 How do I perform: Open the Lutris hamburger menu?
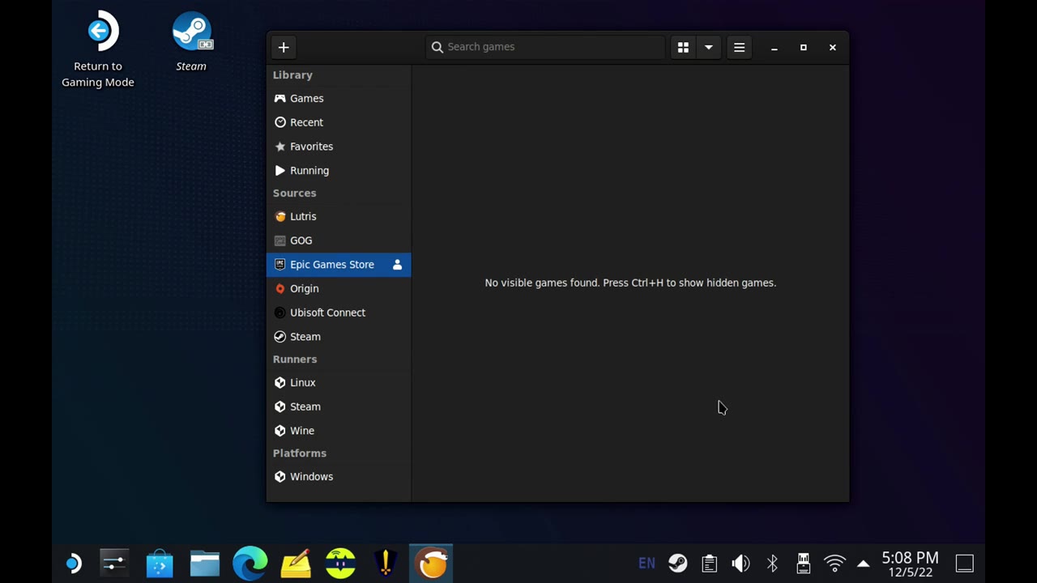click(739, 47)
